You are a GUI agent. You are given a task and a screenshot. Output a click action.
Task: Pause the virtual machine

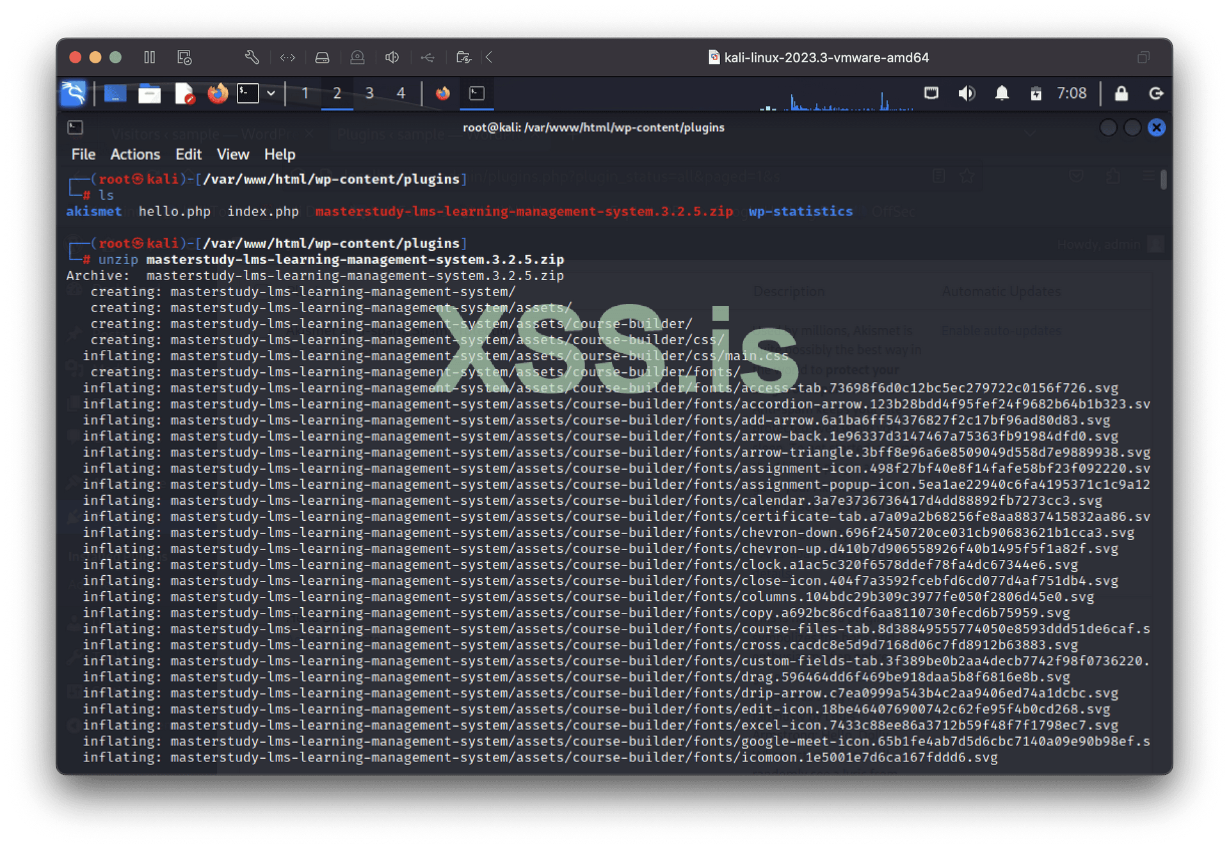point(149,58)
